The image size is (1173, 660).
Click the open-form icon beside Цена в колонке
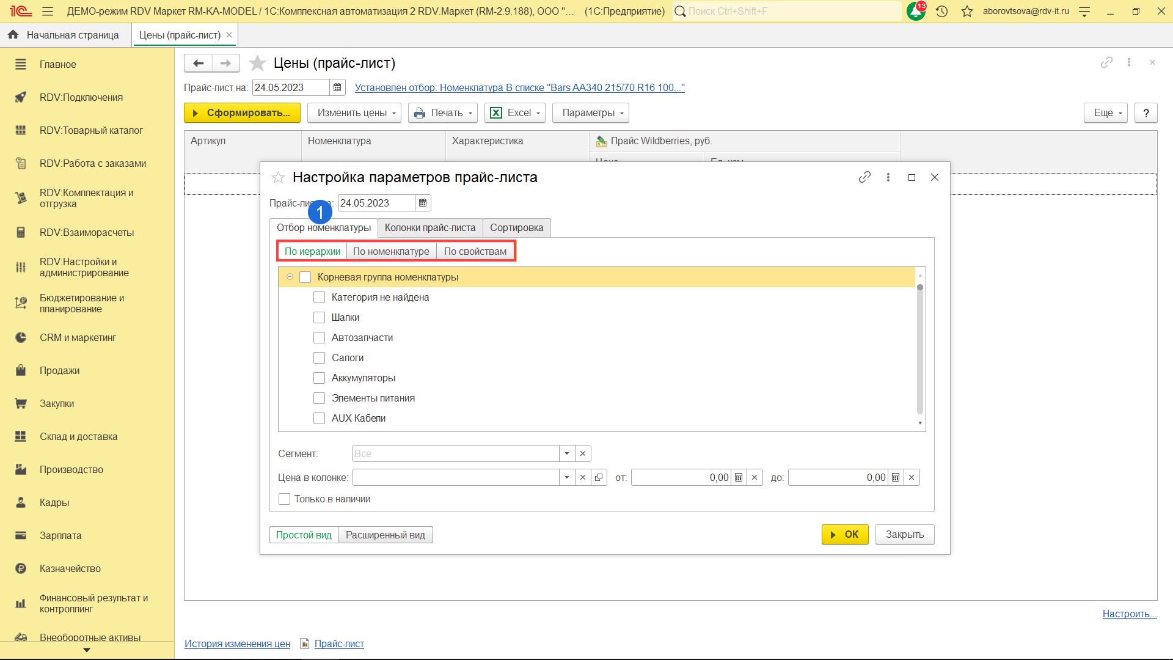[x=599, y=477]
